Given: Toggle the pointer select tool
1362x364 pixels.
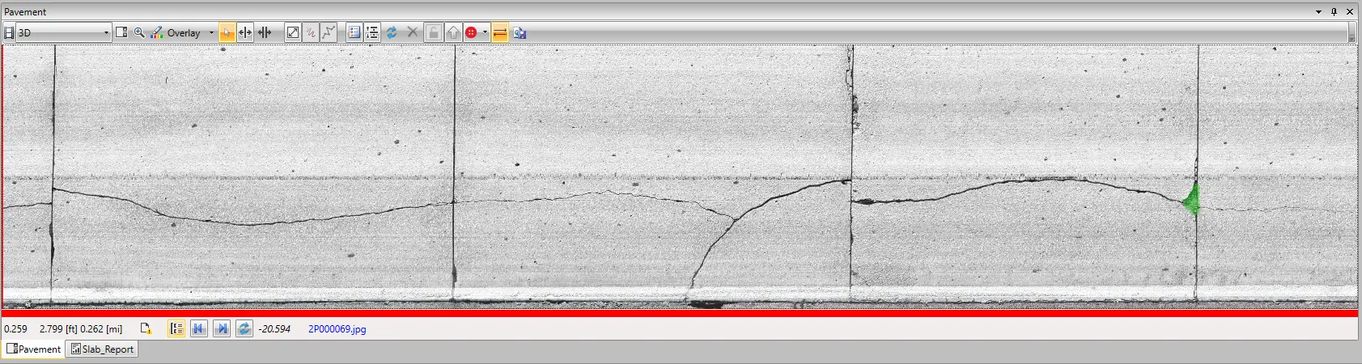Looking at the screenshot, I should coord(227,32).
